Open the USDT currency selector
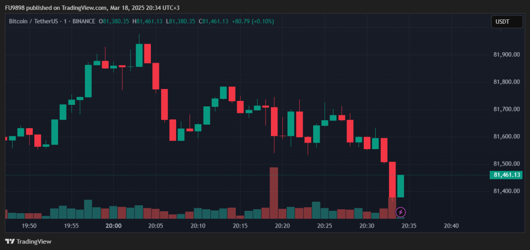The image size is (530, 250). point(507,22)
